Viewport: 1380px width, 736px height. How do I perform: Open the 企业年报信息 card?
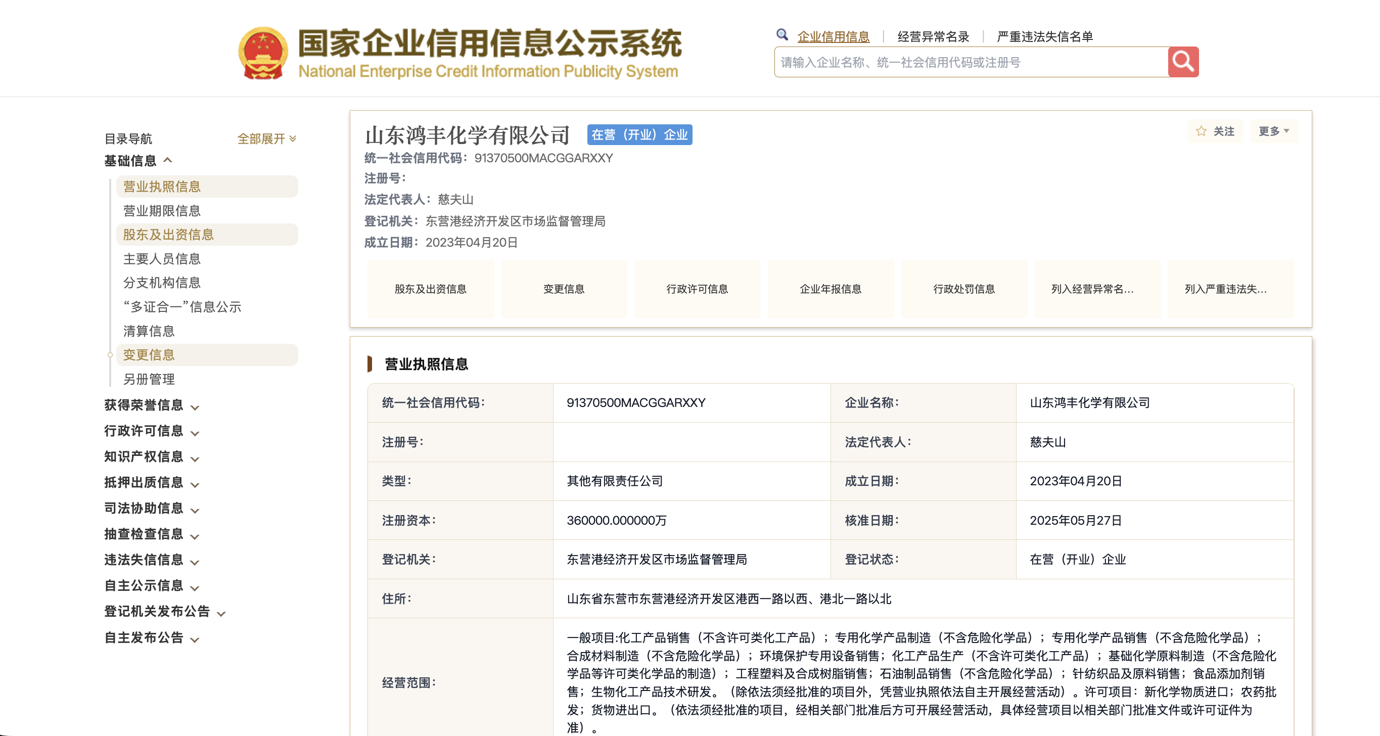click(831, 289)
